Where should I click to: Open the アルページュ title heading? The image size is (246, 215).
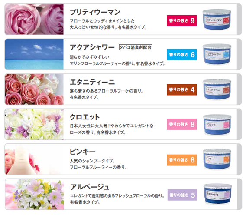pyautogui.click(x=90, y=187)
